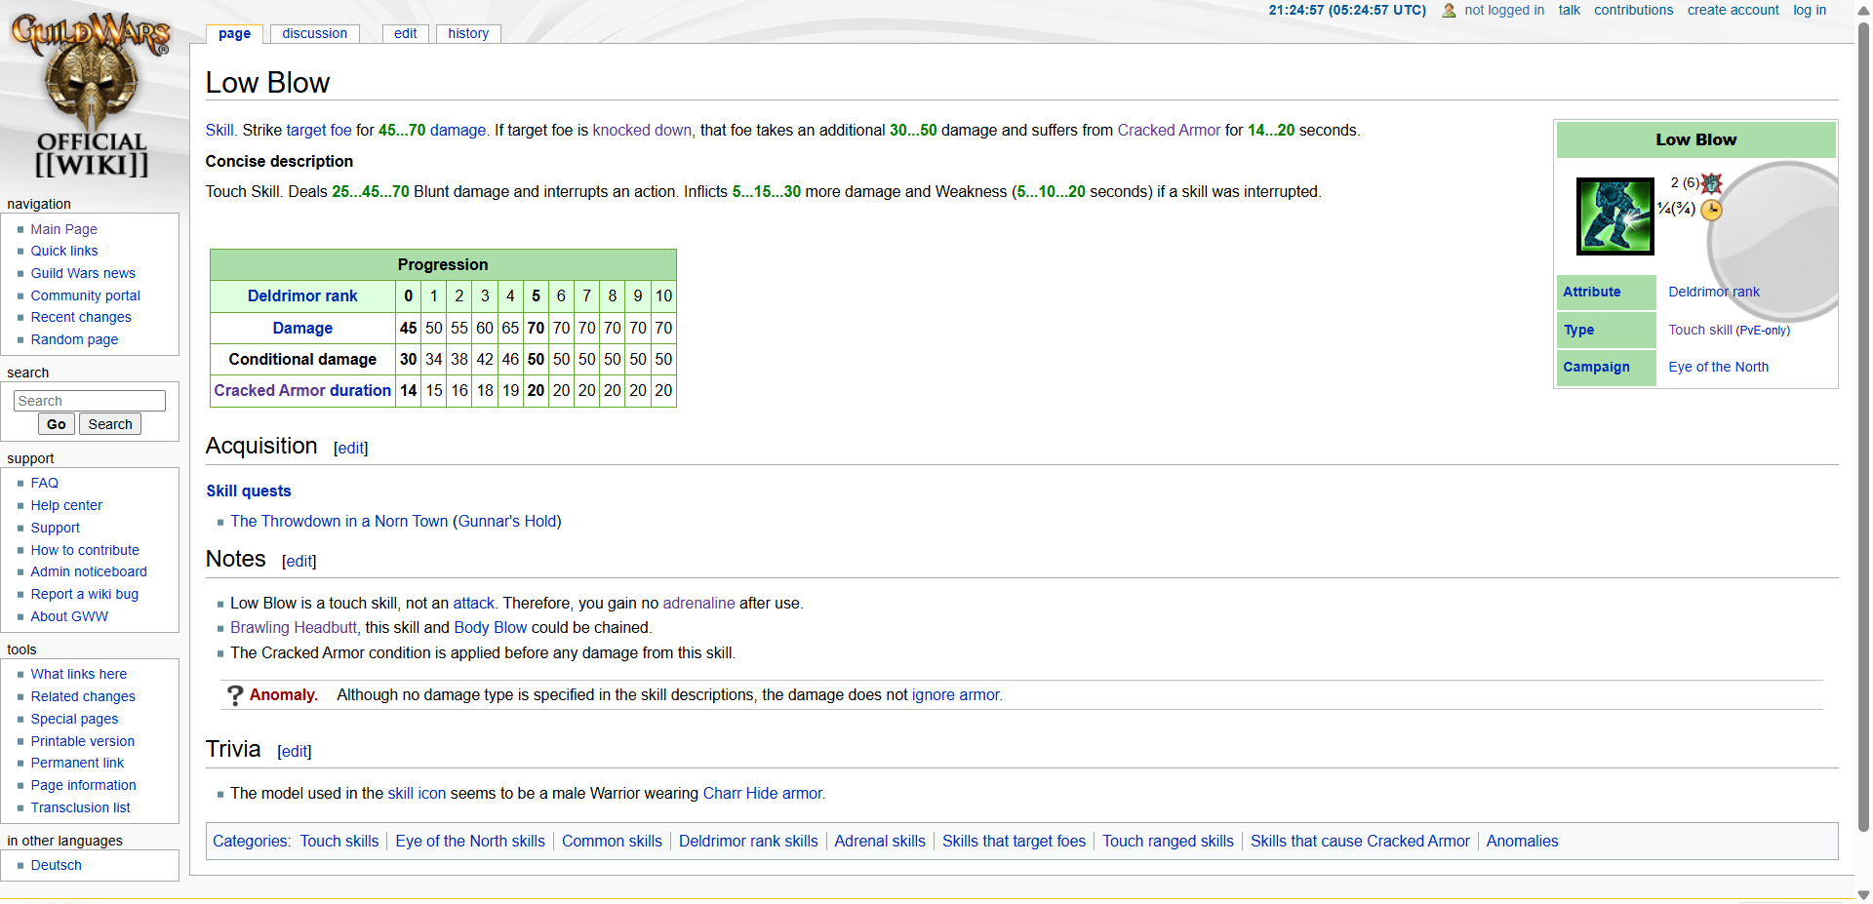Open the Low Blow skill icon image
This screenshot has width=1873, height=904.
click(x=1615, y=216)
